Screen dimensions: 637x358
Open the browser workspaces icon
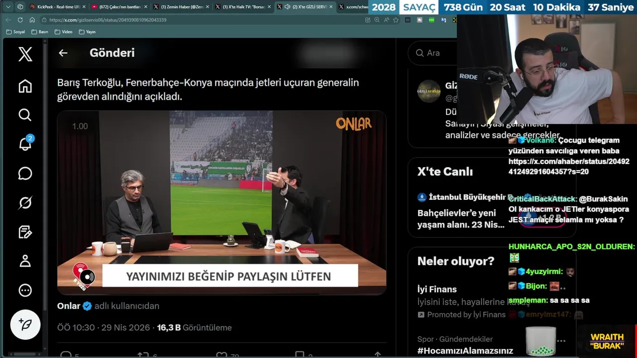[20, 7]
